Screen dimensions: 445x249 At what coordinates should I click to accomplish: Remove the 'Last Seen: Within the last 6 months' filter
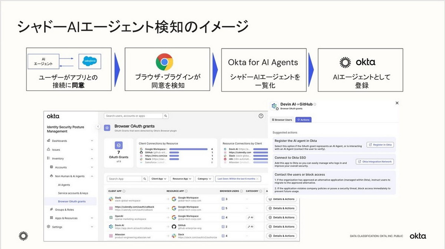click(257, 179)
